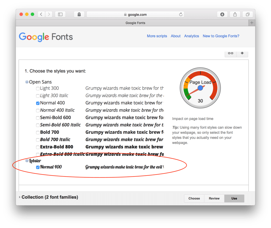
Task: Click the Choose the styles you want heading
Action: (x=55, y=71)
